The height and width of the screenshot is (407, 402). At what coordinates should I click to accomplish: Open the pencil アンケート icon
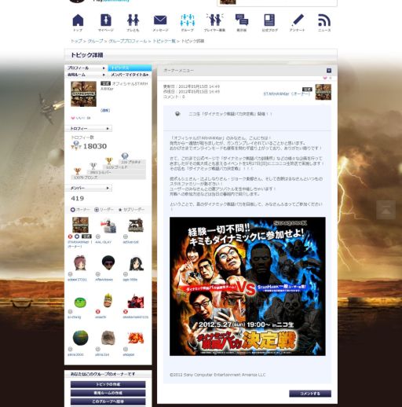click(x=298, y=20)
